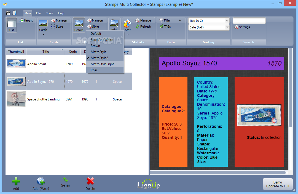Viewport: 298px width, 194px height.
Task: Click the app icon in title bar
Action: pos(5,4)
